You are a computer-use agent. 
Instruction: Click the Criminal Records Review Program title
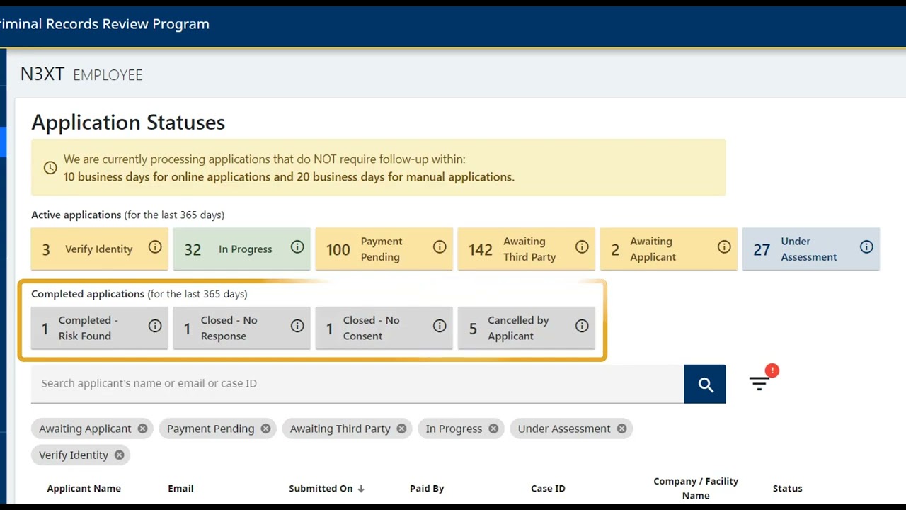point(105,24)
